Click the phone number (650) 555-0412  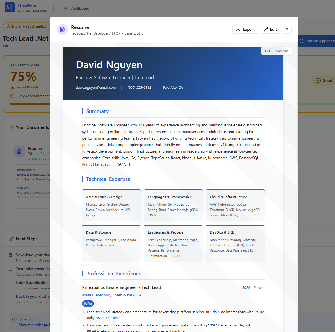pos(139,87)
